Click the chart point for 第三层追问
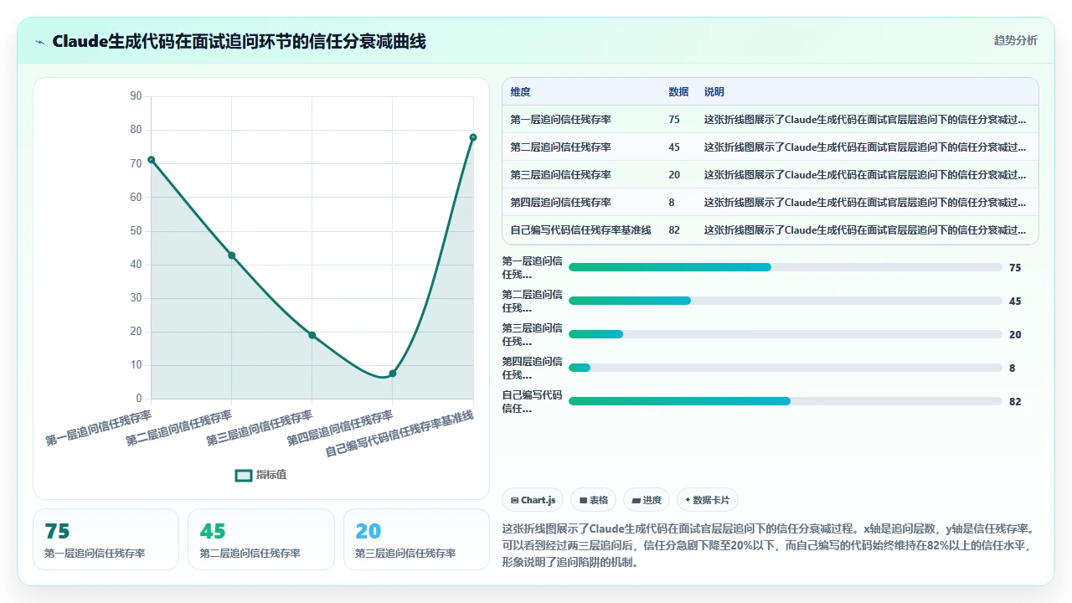The width and height of the screenshot is (1072, 603). click(x=312, y=335)
